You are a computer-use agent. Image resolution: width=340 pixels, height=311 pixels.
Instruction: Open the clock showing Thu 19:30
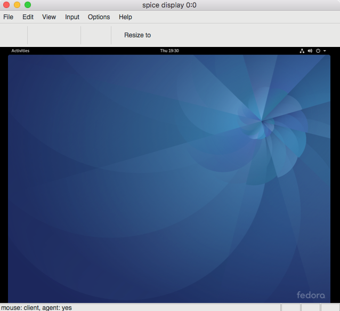point(169,51)
